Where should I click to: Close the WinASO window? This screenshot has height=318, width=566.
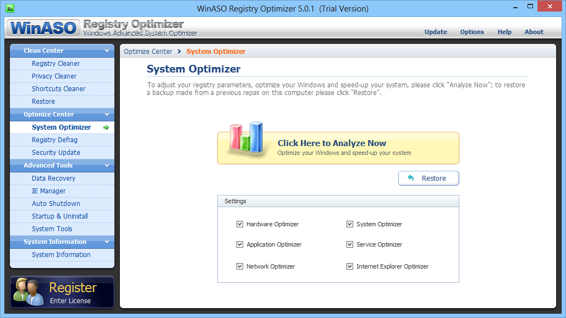coord(549,7)
